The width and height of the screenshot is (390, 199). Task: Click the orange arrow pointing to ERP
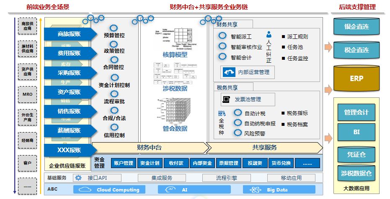(328, 89)
